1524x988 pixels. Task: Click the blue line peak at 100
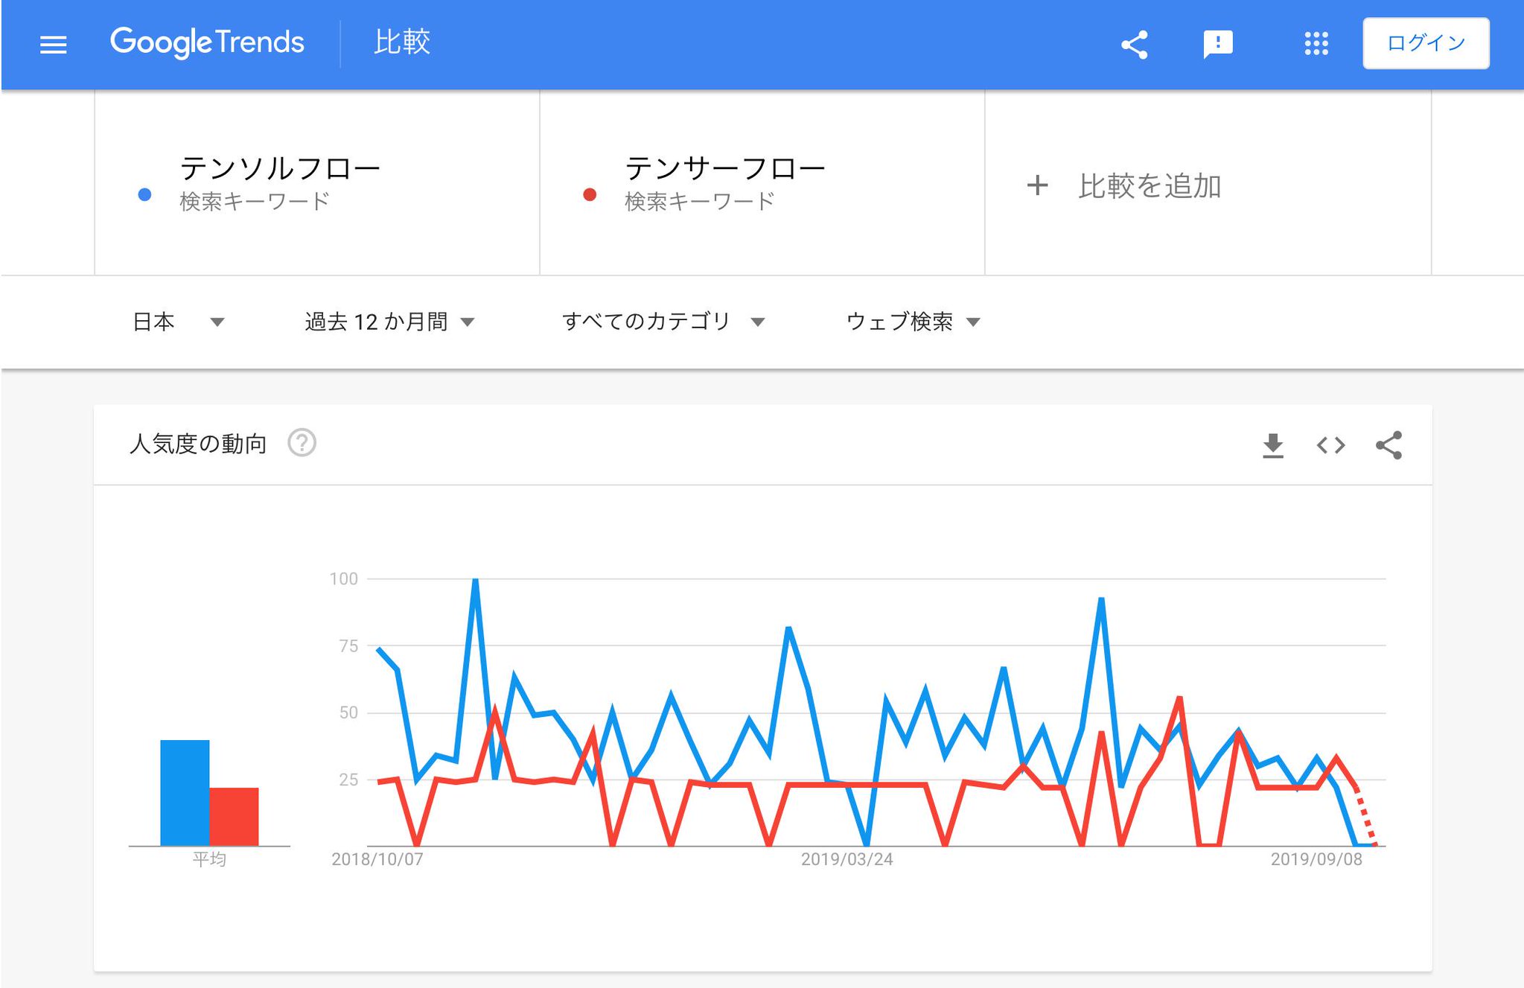[x=475, y=580]
